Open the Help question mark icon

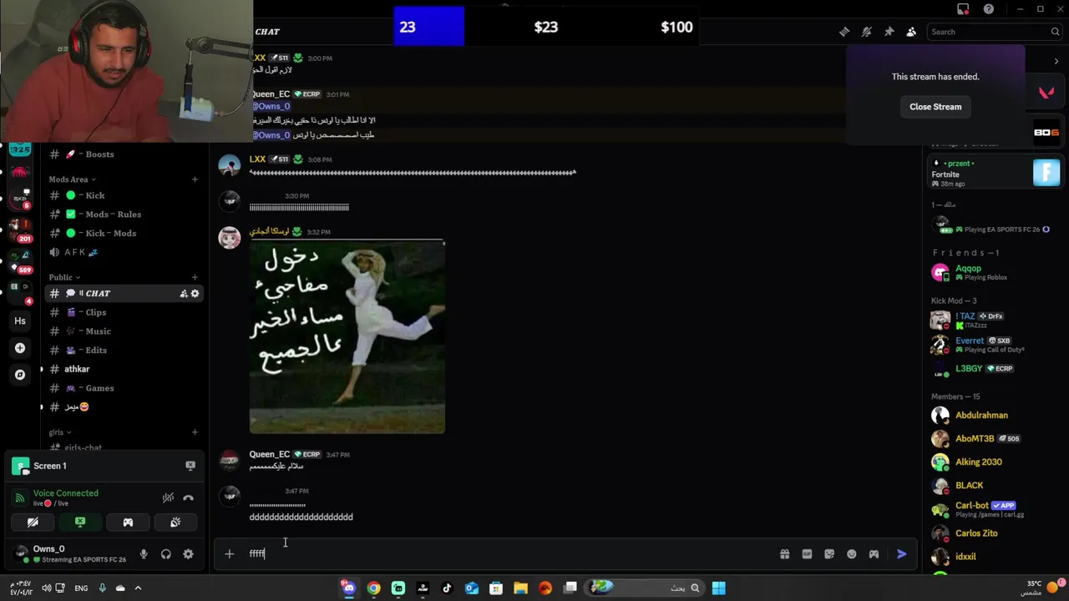pyautogui.click(x=989, y=9)
